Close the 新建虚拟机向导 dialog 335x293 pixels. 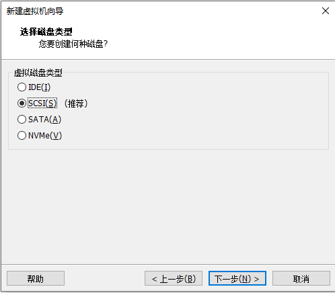(x=326, y=11)
